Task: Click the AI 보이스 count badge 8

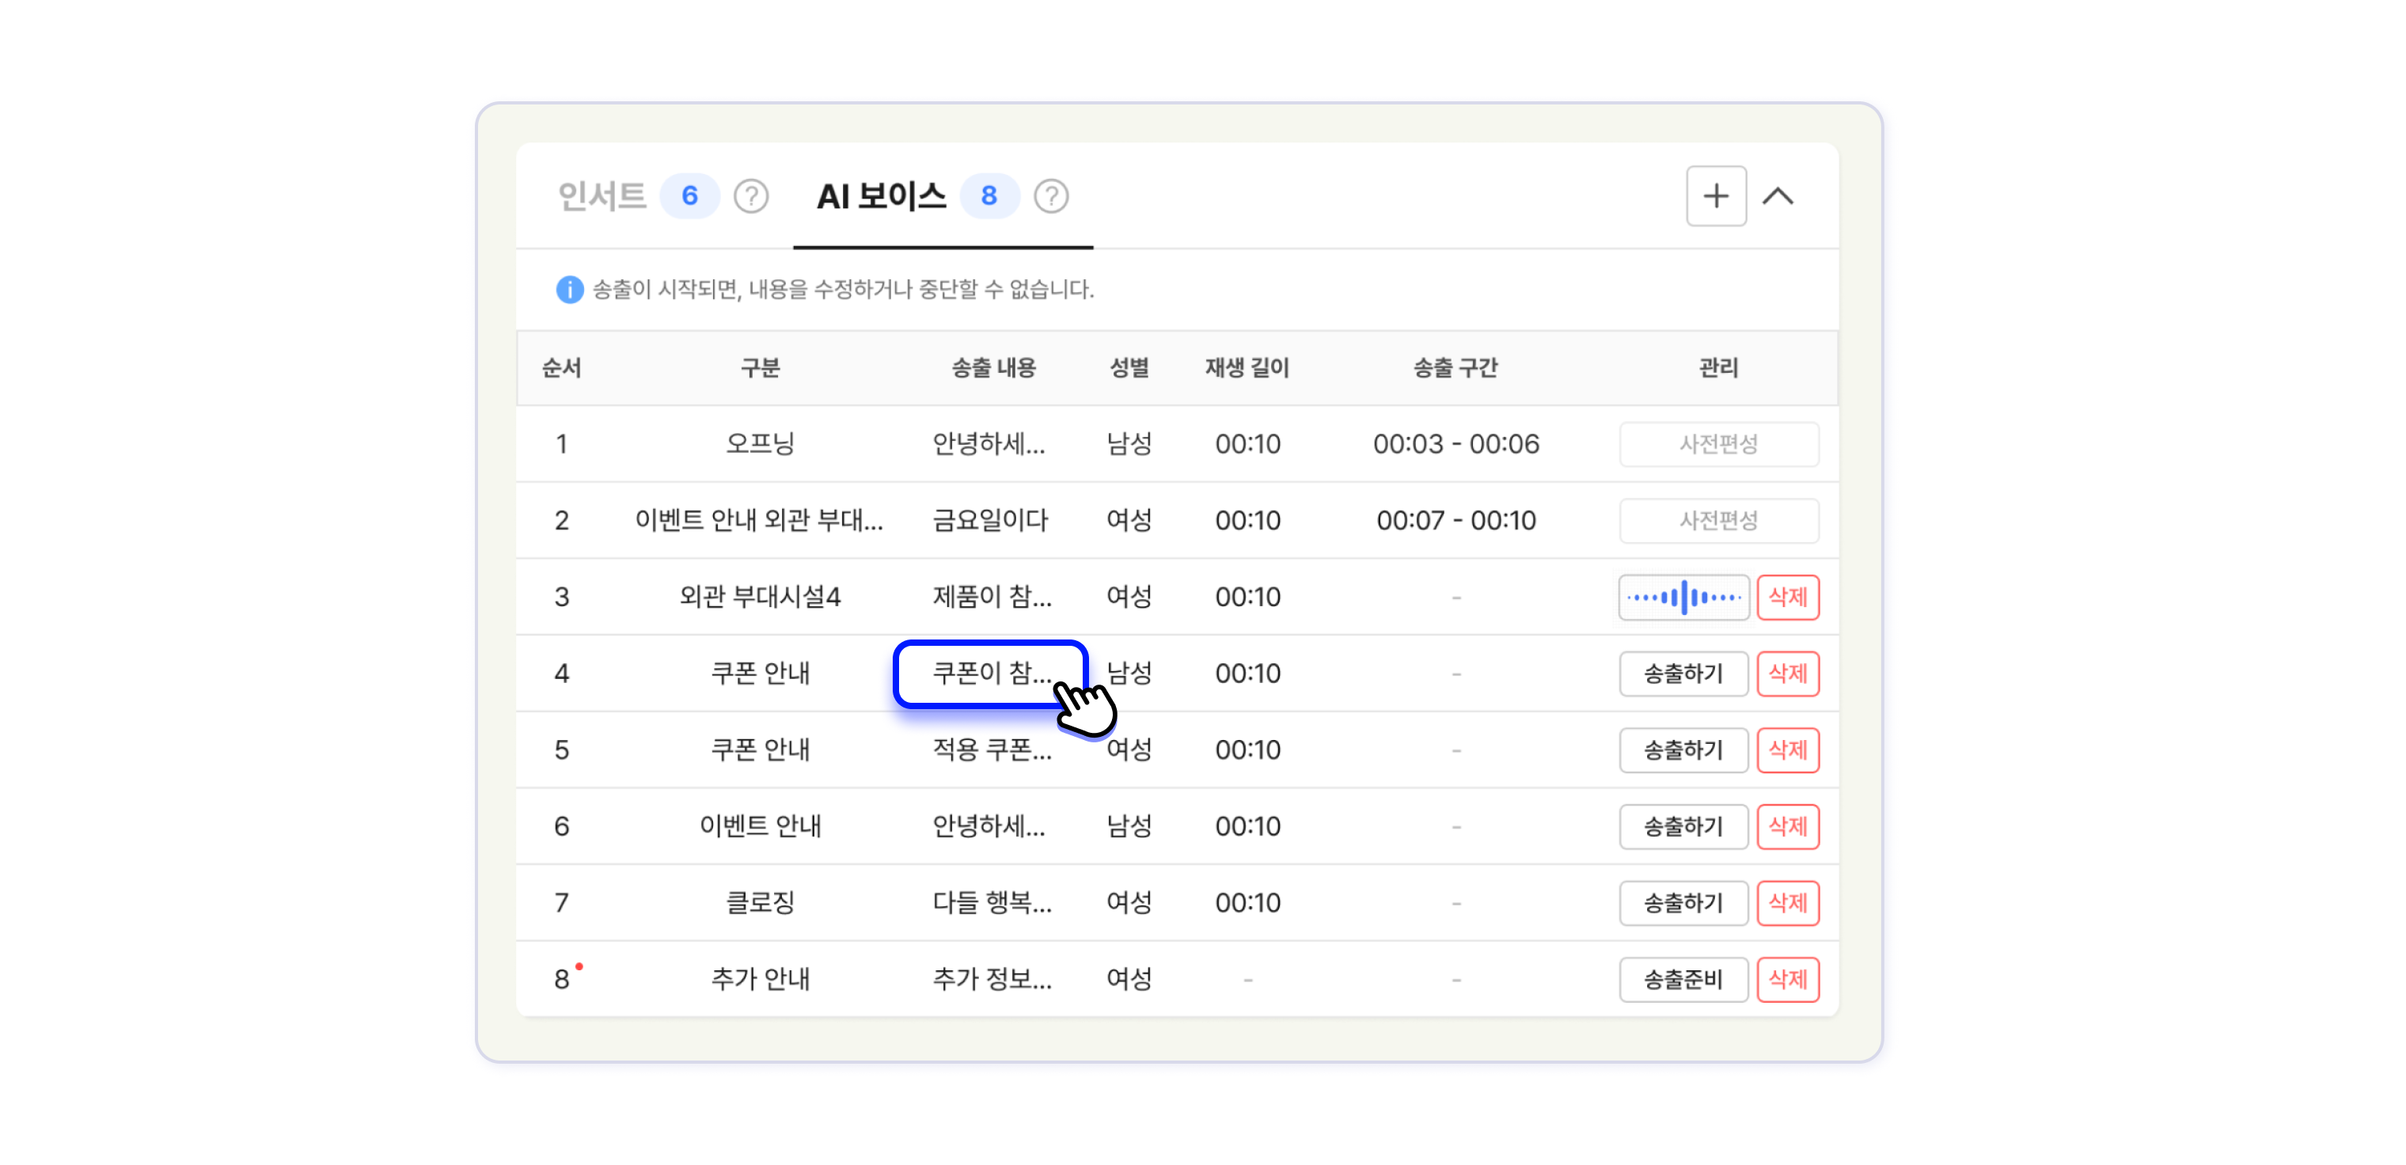Action: click(x=989, y=196)
